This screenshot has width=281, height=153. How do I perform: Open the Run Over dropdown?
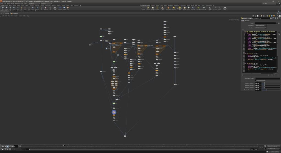point(261,28)
